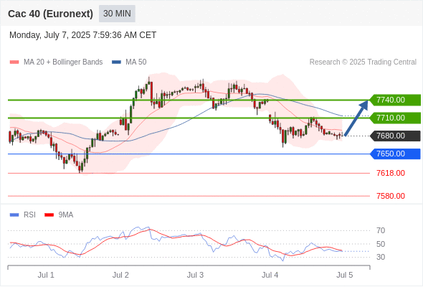Toggle the RSI legend blue swatch

[14, 215]
